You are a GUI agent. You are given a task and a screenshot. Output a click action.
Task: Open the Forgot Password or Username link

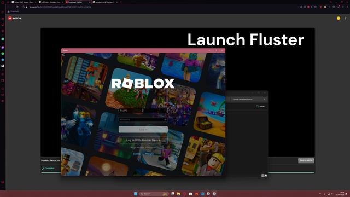point(143,148)
